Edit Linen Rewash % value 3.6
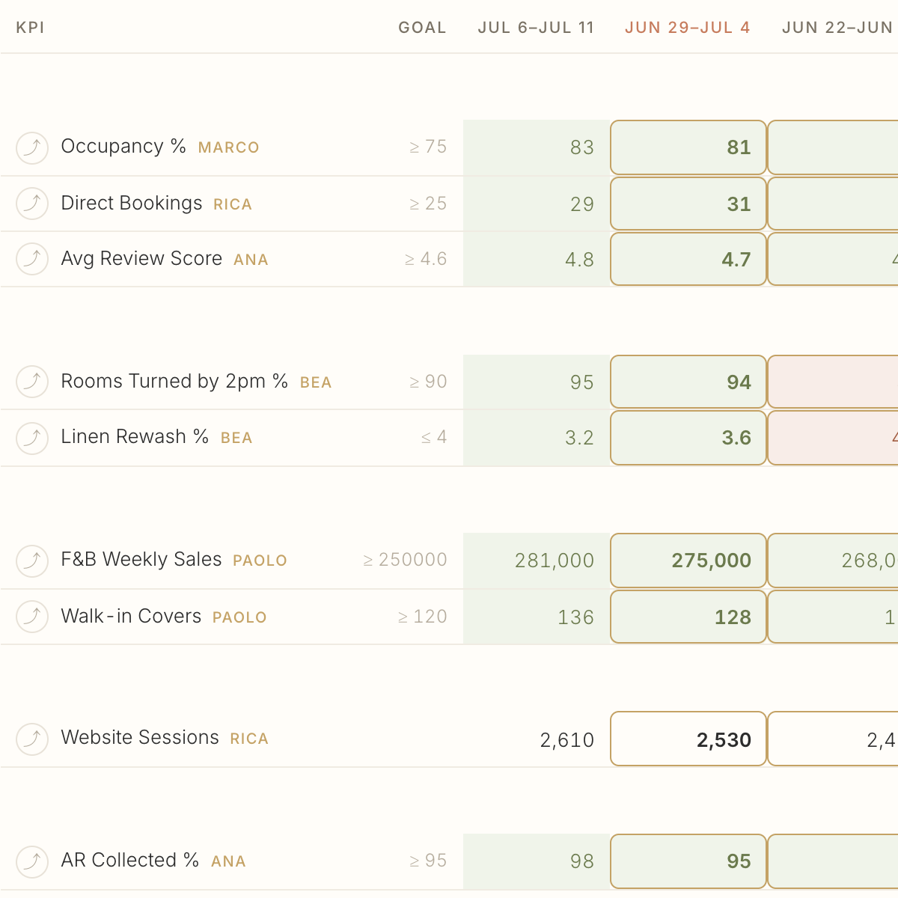Screen dimensions: 898x898 coord(688,438)
